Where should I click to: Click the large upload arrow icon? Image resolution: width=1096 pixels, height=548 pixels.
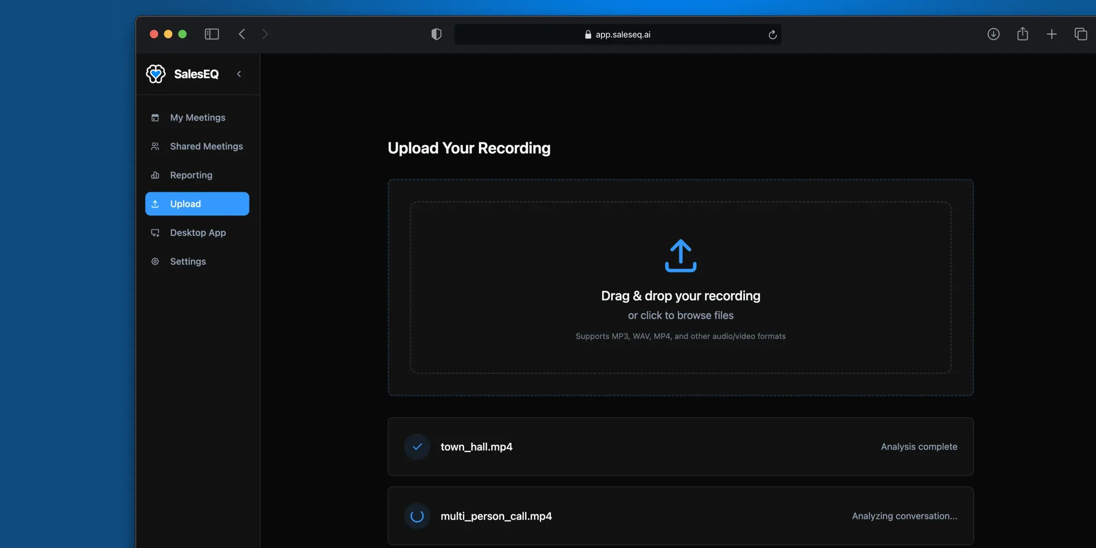(x=680, y=255)
